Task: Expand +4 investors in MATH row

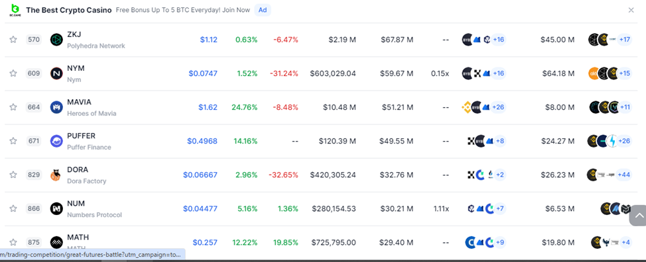Action: point(626,242)
